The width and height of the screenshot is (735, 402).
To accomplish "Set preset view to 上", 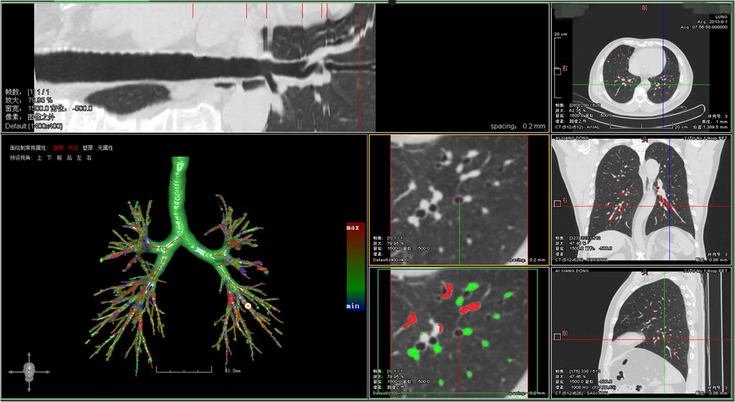I will pyautogui.click(x=39, y=158).
